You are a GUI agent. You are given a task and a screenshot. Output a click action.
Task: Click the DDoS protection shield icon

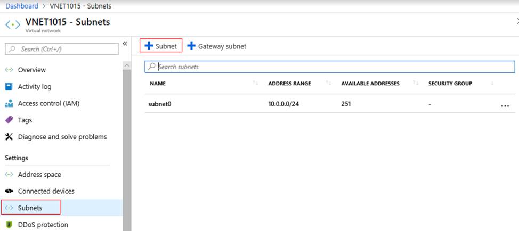tap(9, 225)
